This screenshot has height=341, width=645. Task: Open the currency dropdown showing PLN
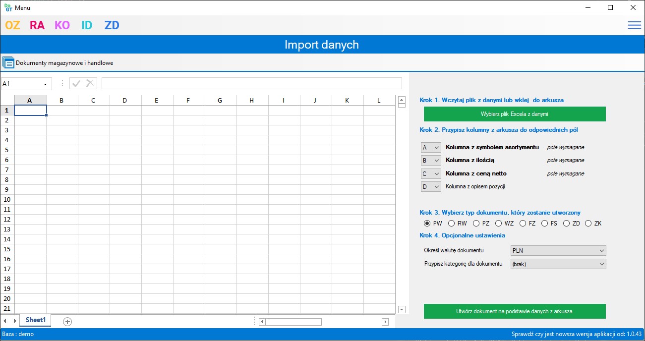558,250
